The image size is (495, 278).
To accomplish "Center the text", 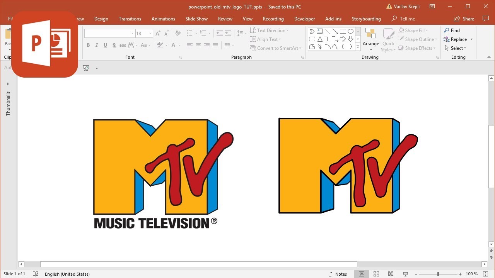I will tap(198, 45).
